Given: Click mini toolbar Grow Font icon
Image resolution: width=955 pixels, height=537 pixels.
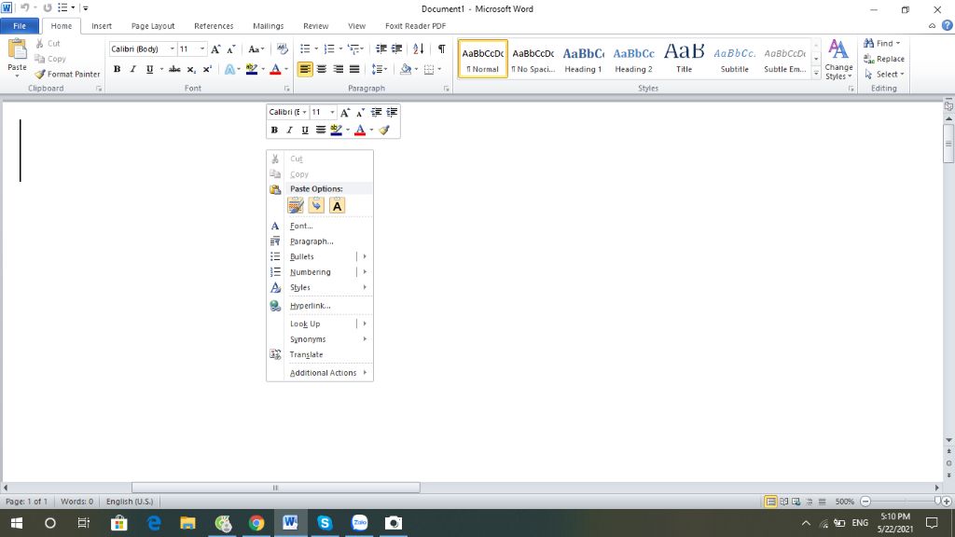Looking at the screenshot, I should pyautogui.click(x=345, y=113).
